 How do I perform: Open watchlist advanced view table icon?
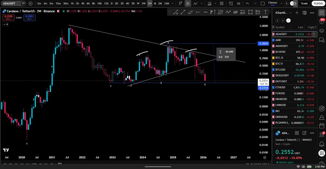tap(304, 13)
